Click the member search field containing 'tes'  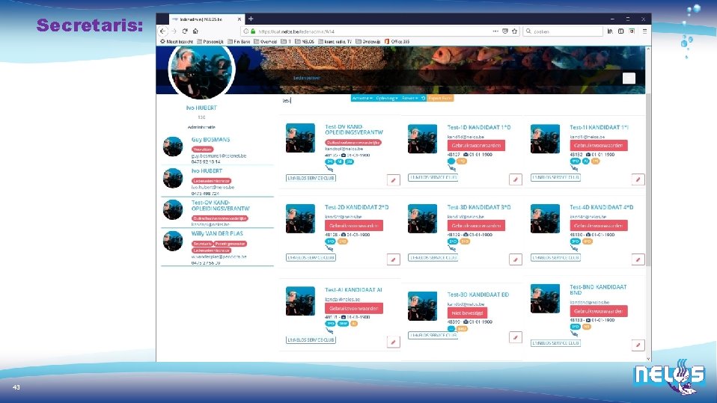pos(316,100)
